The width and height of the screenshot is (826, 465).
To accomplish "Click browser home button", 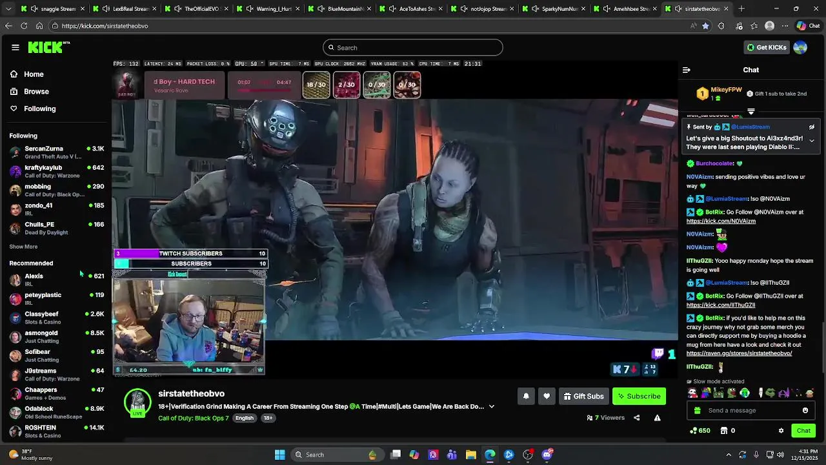I will [x=39, y=26].
